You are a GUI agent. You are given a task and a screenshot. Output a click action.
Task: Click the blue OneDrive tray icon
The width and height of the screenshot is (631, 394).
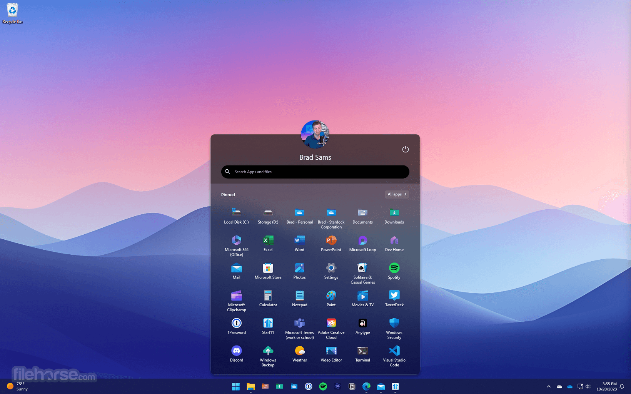click(570, 386)
